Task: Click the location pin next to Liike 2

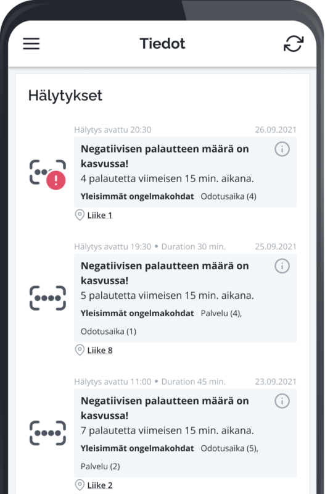Action: 80,485
